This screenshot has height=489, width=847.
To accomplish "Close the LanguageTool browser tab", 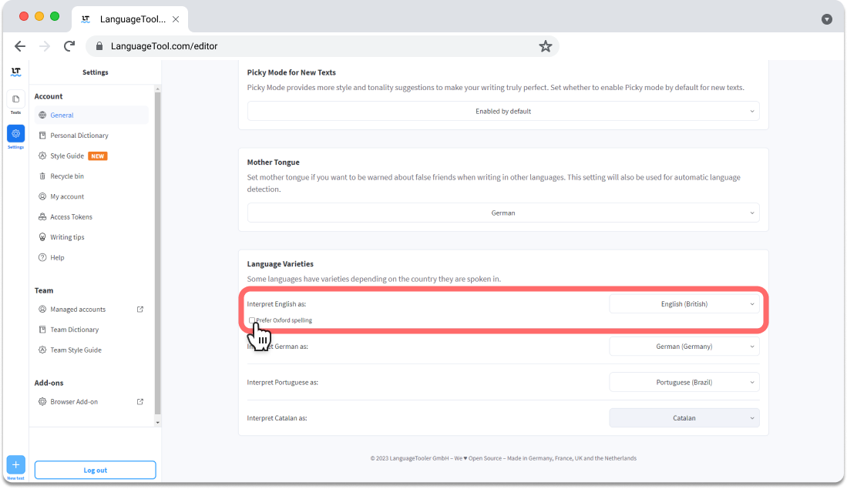I will [x=176, y=19].
